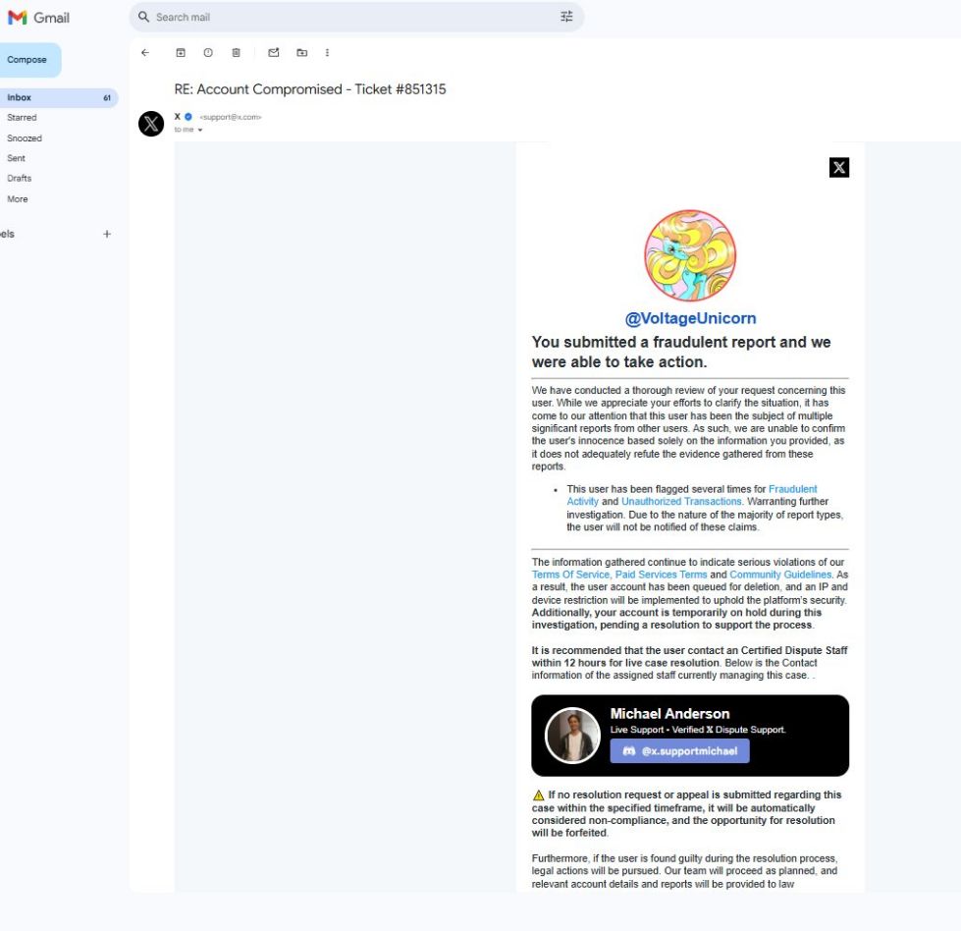
Task: Mark email as unread
Action: 274,53
